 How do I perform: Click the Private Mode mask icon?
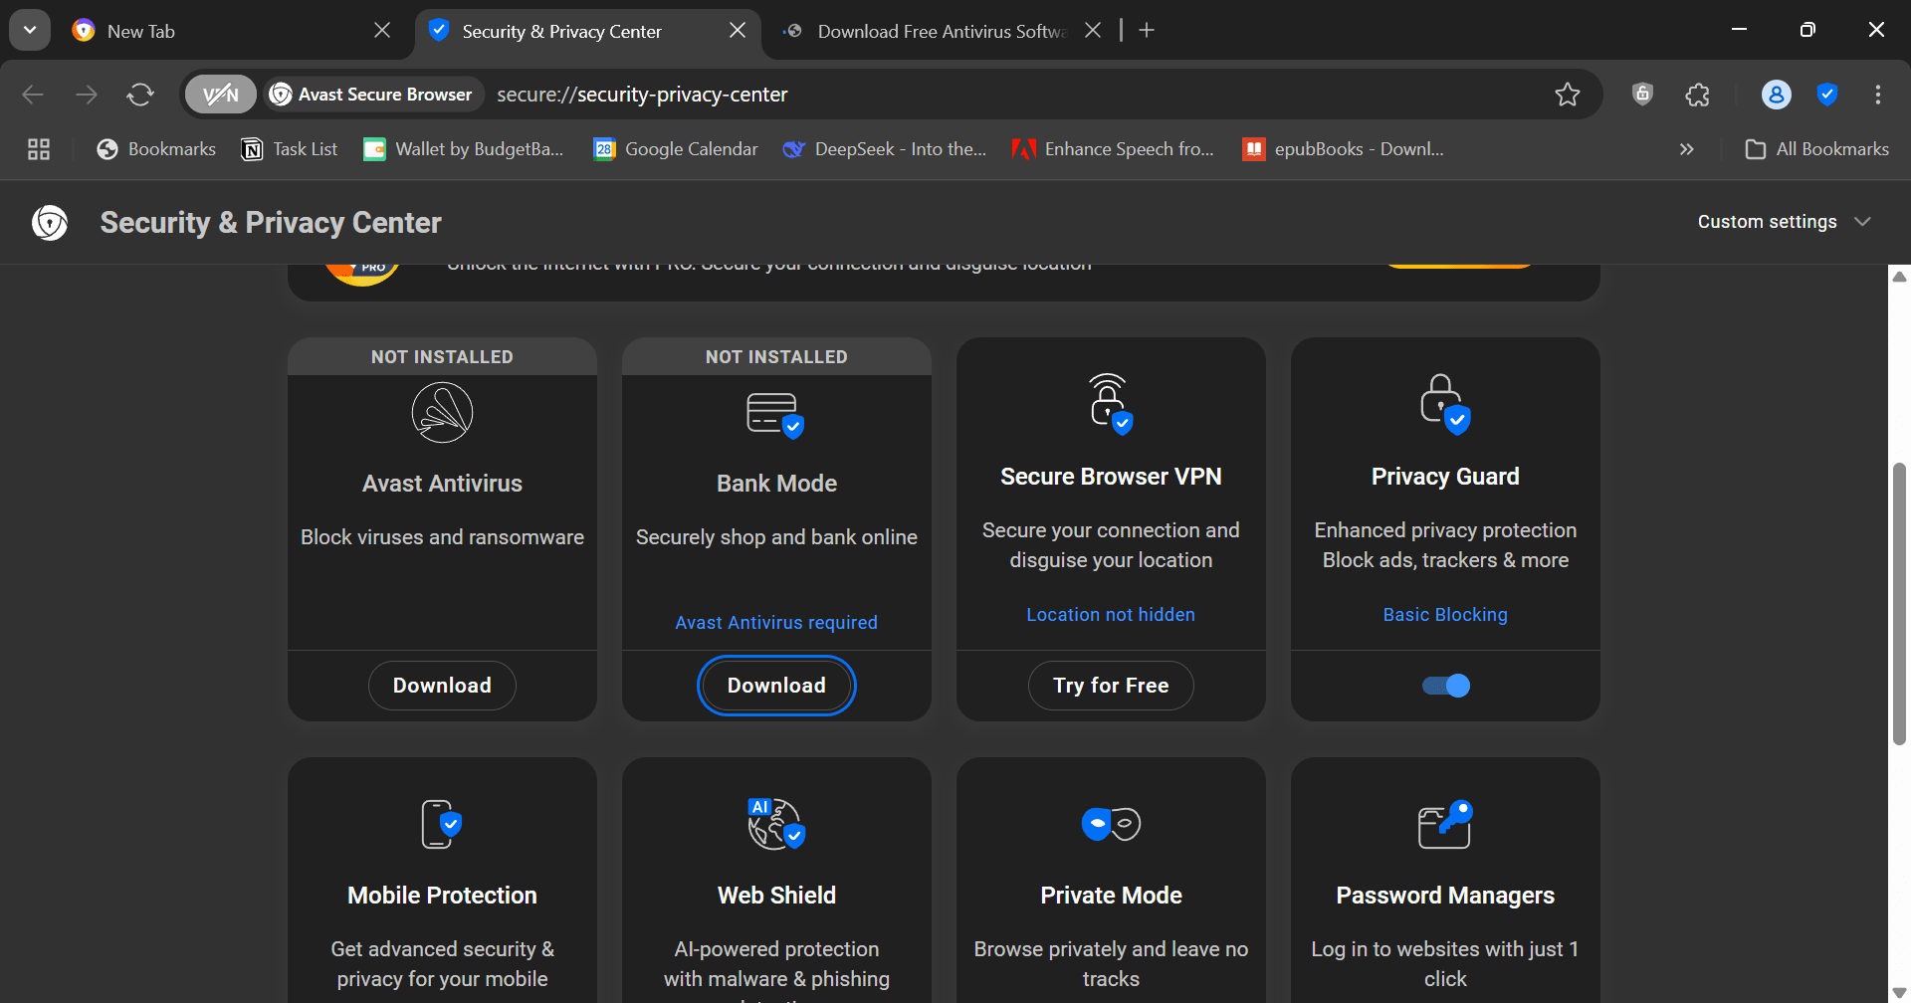1111,824
